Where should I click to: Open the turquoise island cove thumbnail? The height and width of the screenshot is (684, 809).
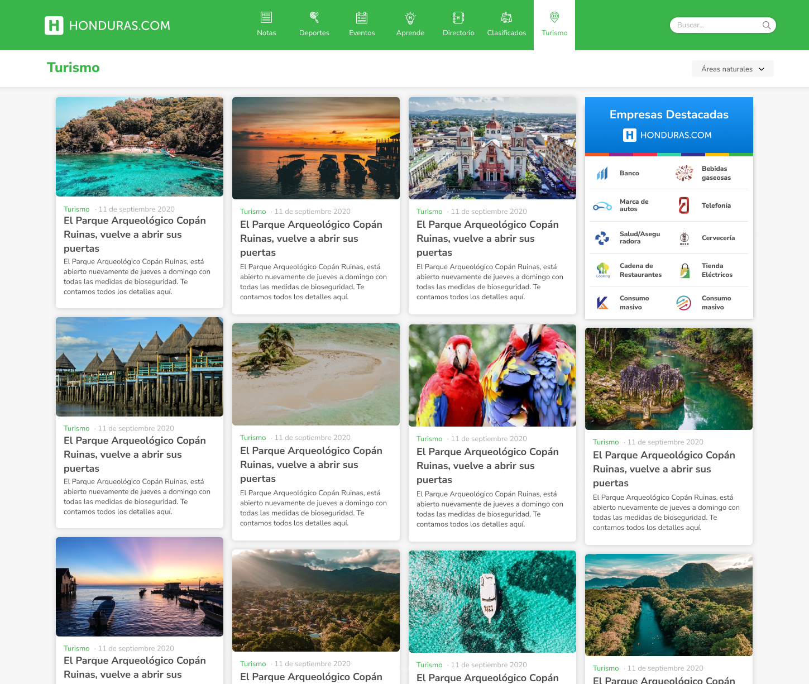tap(140, 147)
